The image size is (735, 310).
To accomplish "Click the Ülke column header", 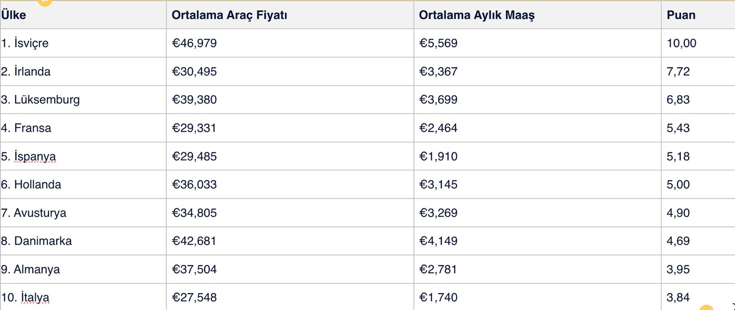I will (x=83, y=15).
